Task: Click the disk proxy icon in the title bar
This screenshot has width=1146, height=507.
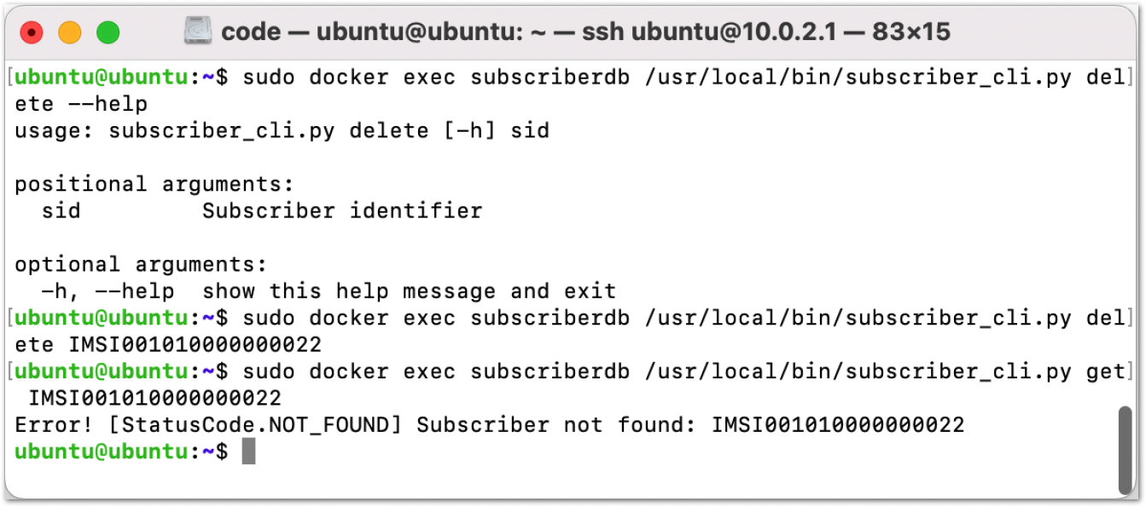Action: 197,32
